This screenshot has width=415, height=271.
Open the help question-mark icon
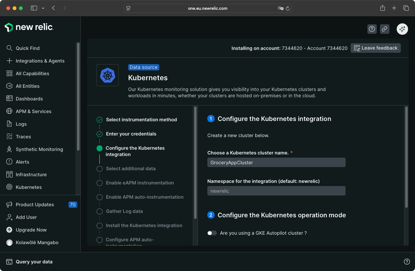click(x=372, y=29)
